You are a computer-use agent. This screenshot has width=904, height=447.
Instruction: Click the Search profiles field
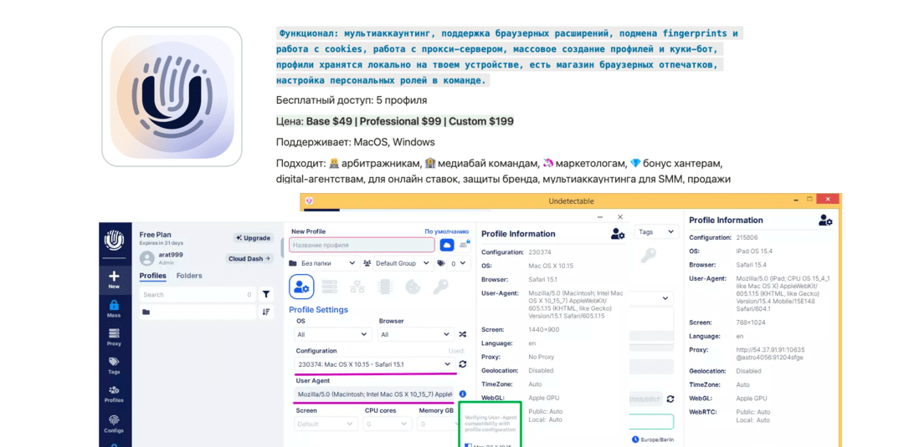point(198,295)
